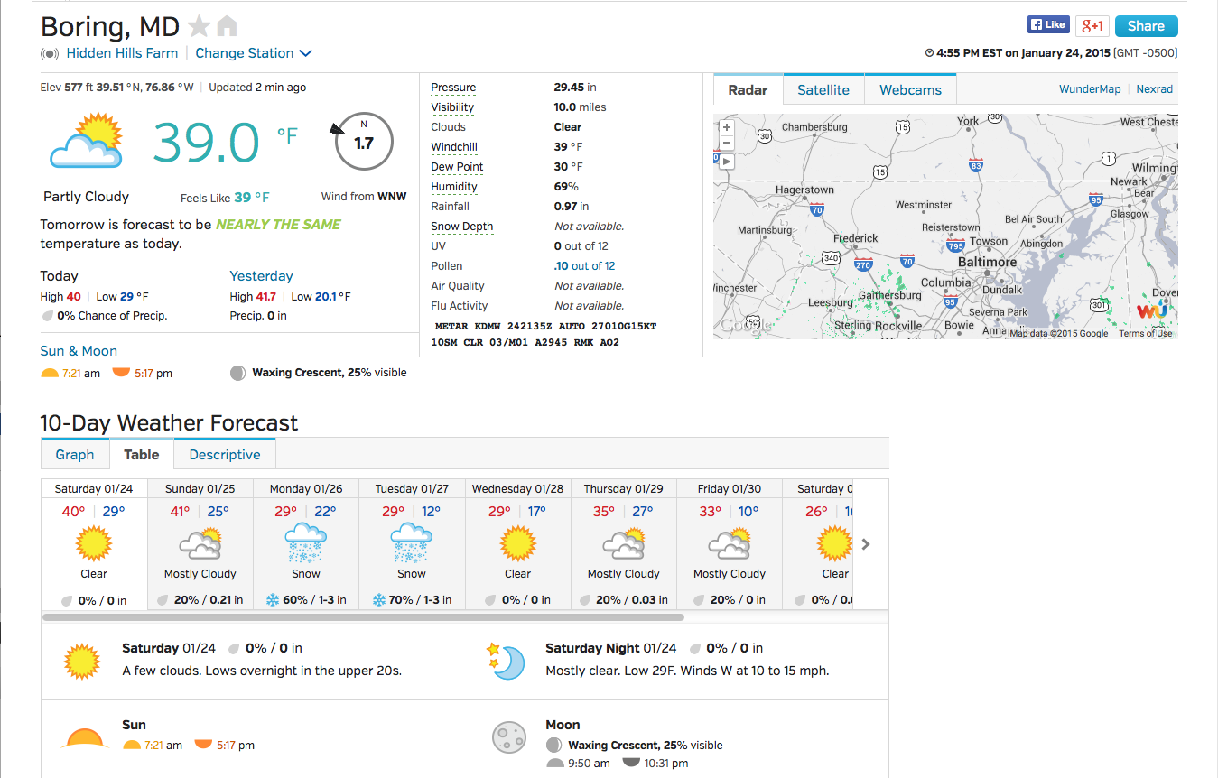Open the Webcams tab
The width and height of the screenshot is (1218, 778).
[910, 90]
